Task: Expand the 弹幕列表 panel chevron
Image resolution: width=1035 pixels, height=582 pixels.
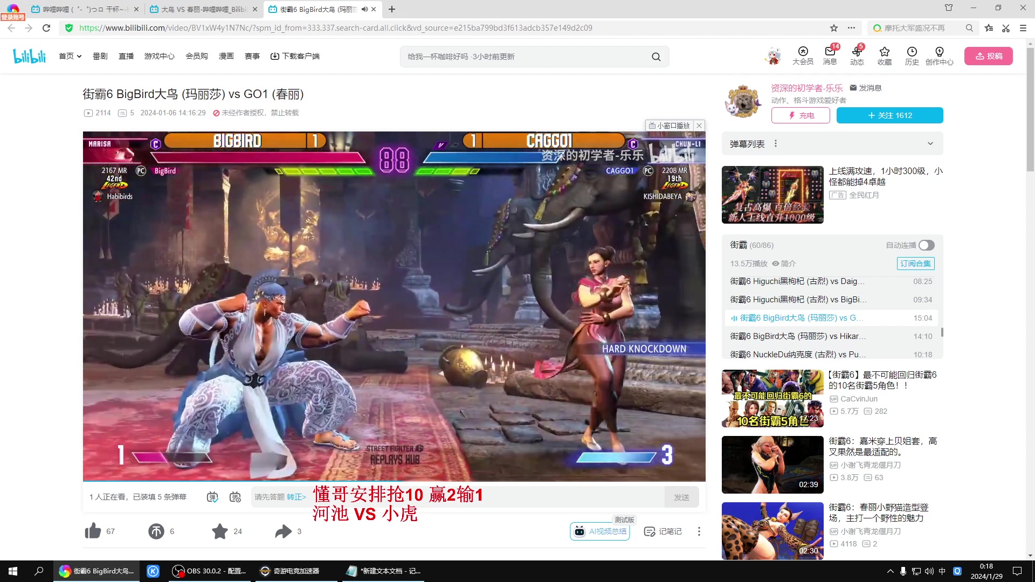Action: click(930, 143)
